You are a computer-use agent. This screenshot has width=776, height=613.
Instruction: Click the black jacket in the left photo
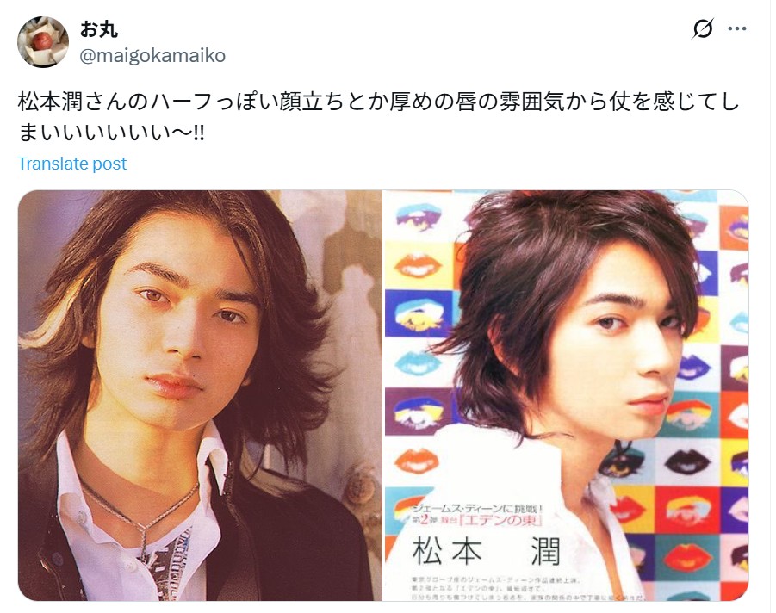(287, 539)
